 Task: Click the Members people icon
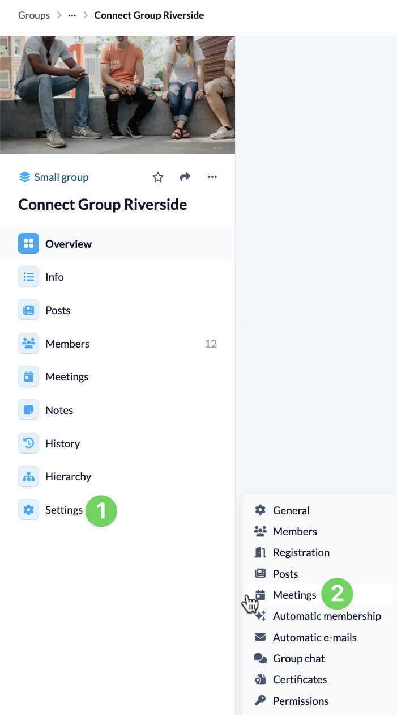[x=28, y=343]
